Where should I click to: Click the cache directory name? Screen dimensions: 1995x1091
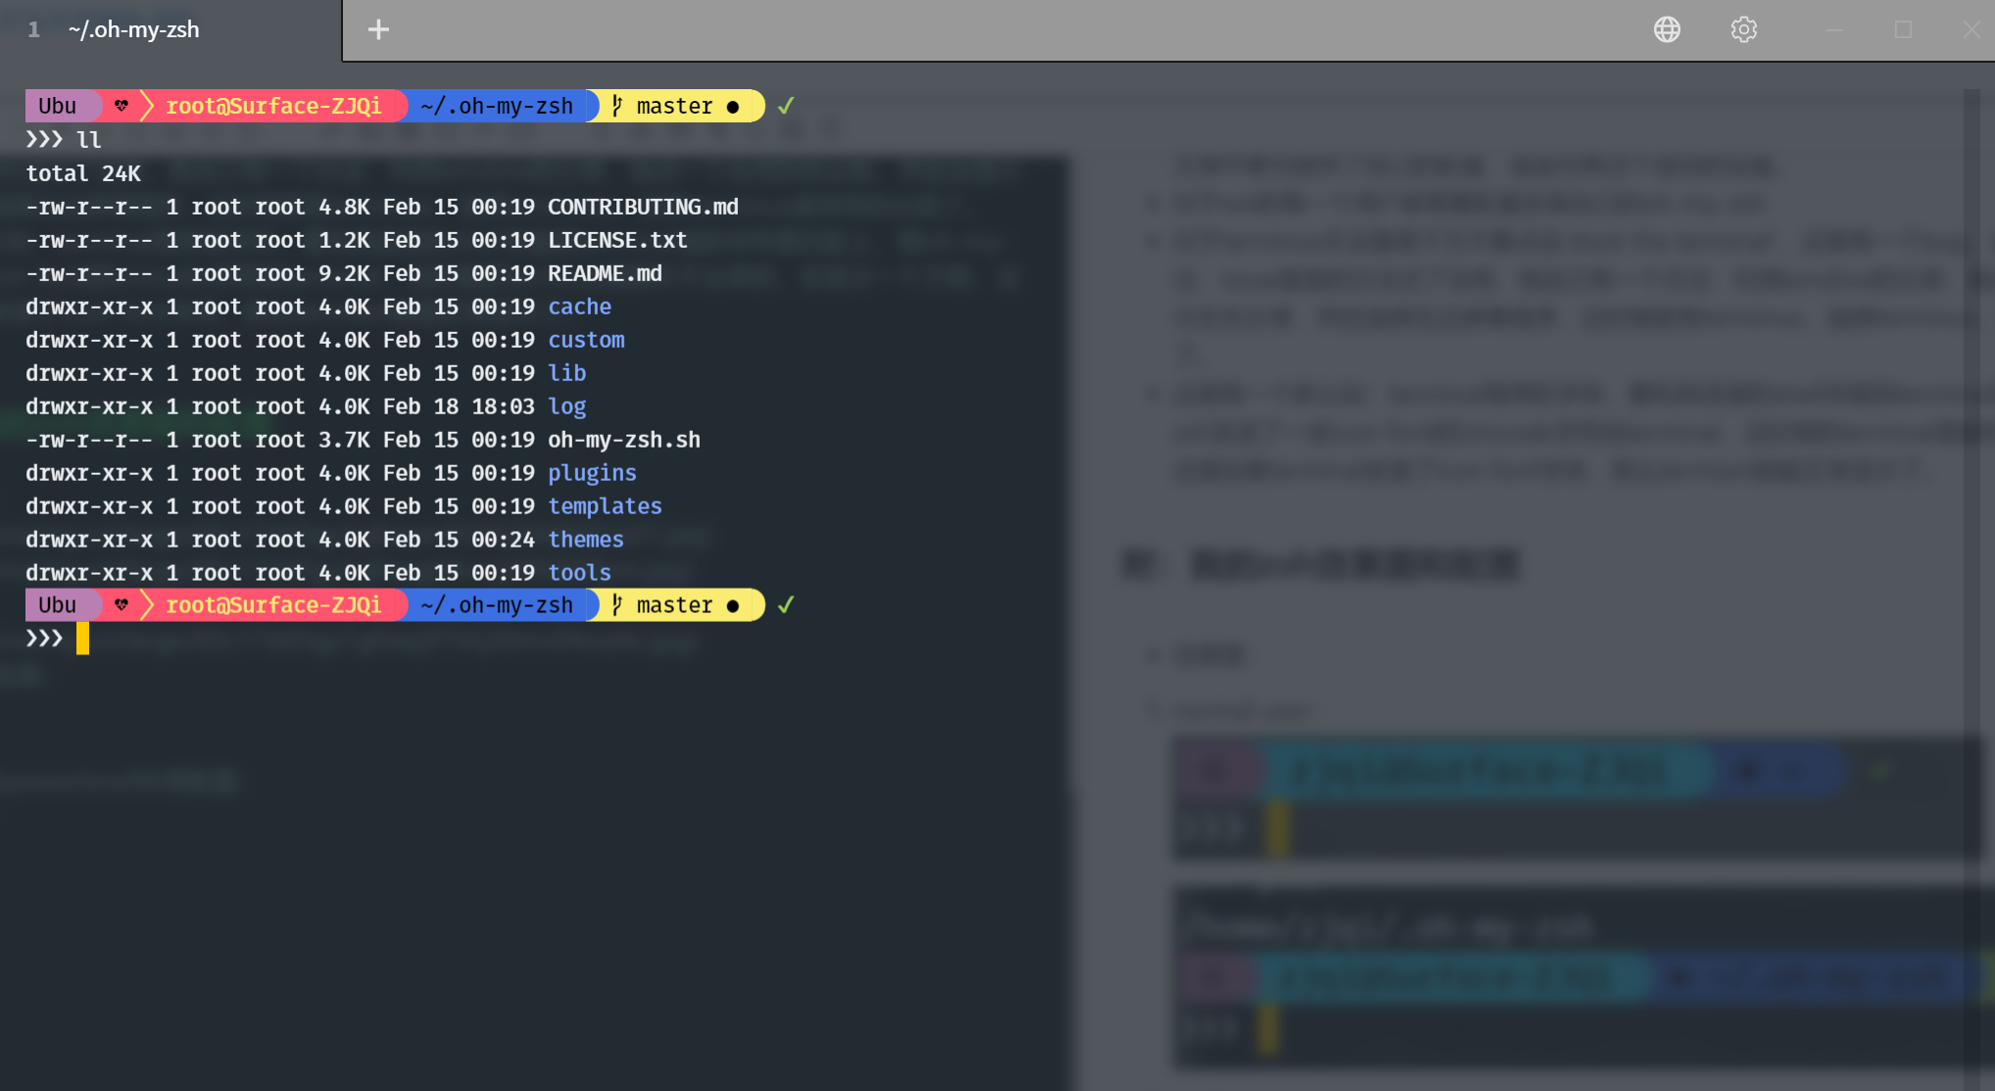tap(579, 307)
